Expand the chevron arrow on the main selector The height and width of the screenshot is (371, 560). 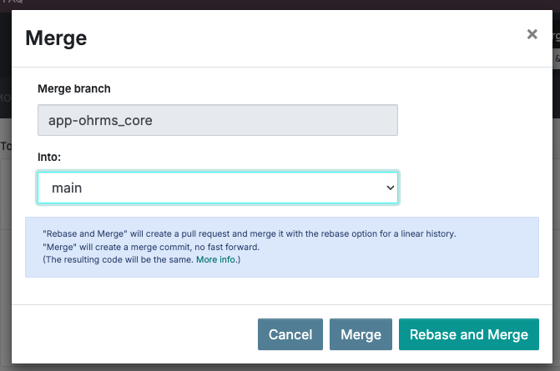[389, 188]
